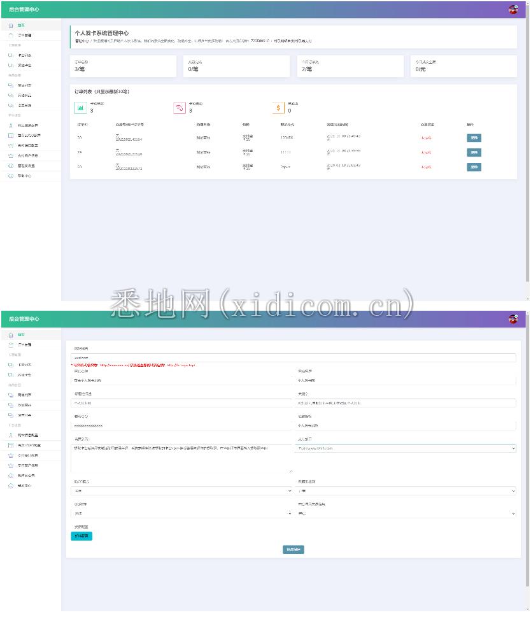This screenshot has height=617, width=531.
Task: Click the red status text in the 123456 order row
Action: tap(427, 138)
